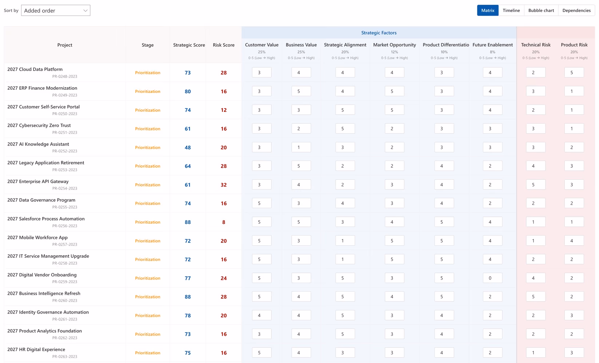Edit Product Risk for Cloud Data Platform
599x363 pixels.
[x=574, y=73]
